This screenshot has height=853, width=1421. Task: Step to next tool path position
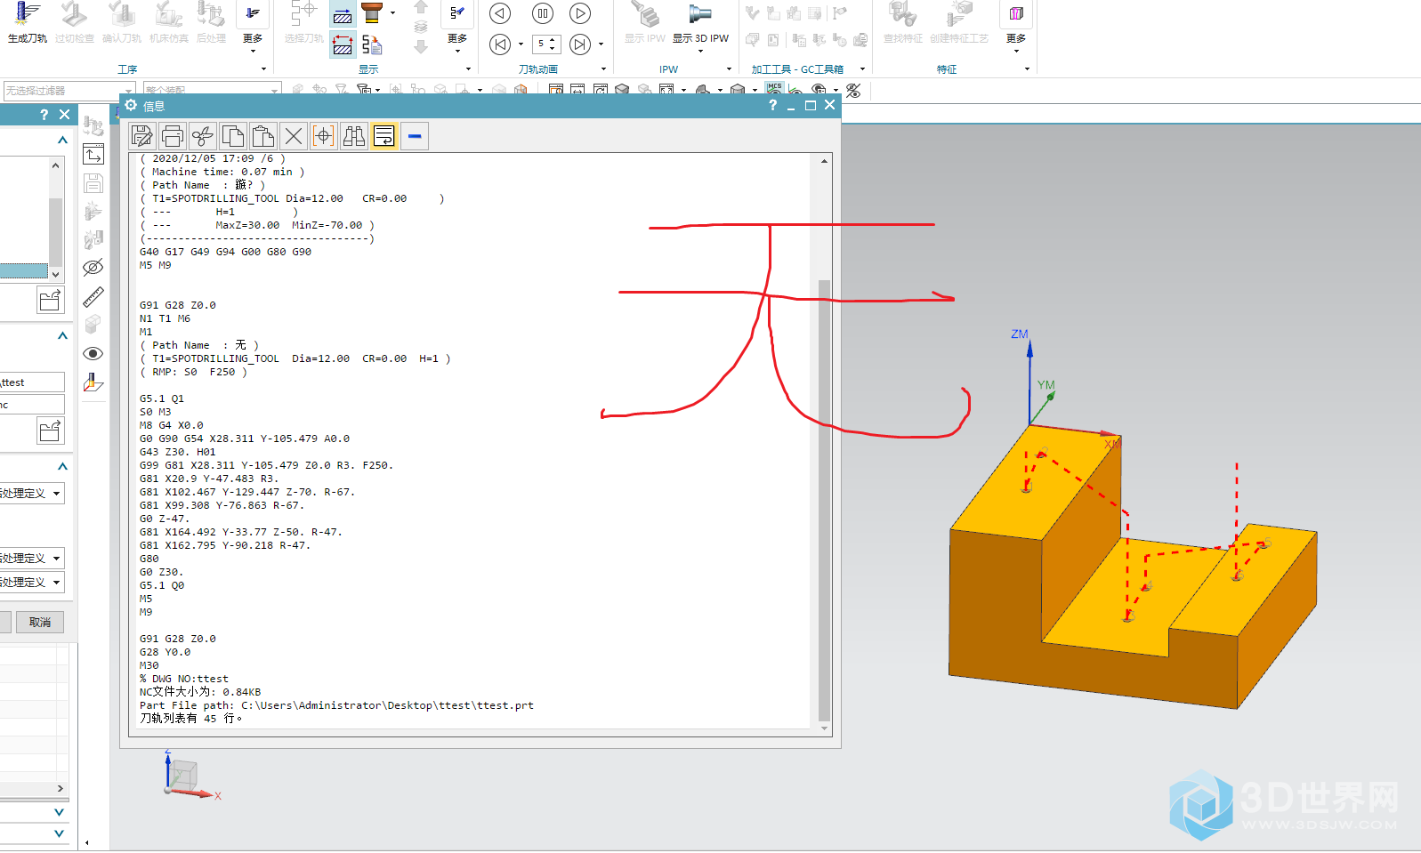tap(580, 44)
